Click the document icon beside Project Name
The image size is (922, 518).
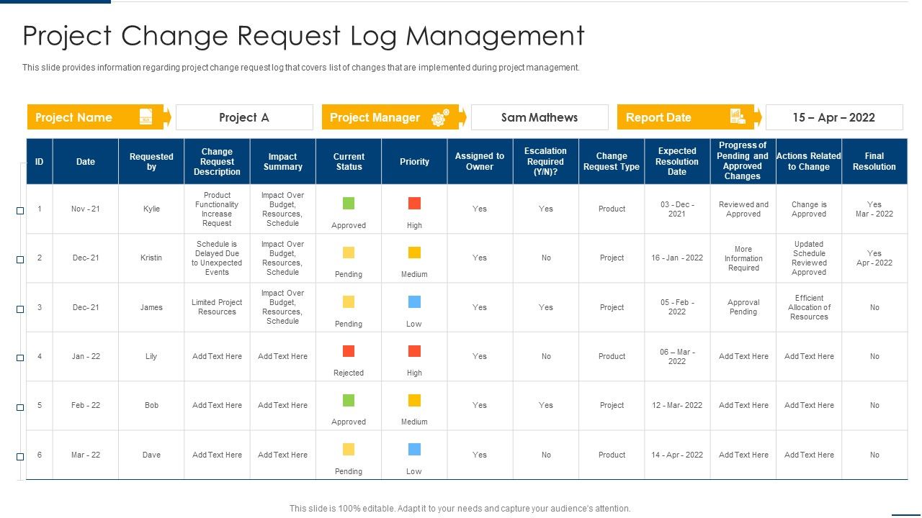click(x=146, y=117)
